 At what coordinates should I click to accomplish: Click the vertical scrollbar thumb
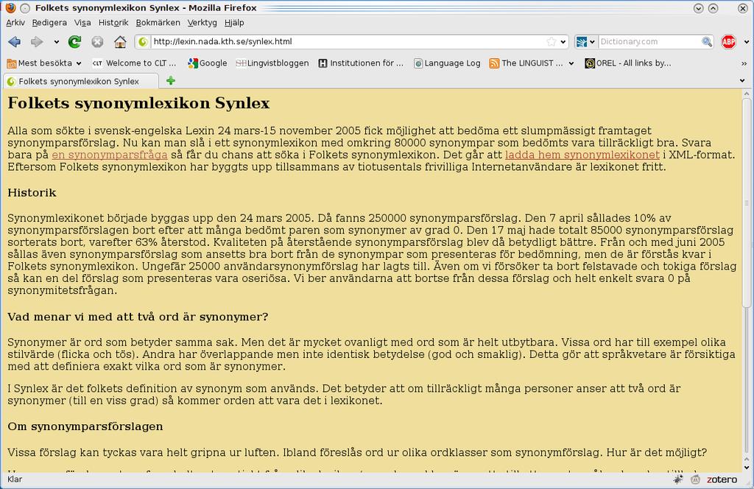[747, 202]
